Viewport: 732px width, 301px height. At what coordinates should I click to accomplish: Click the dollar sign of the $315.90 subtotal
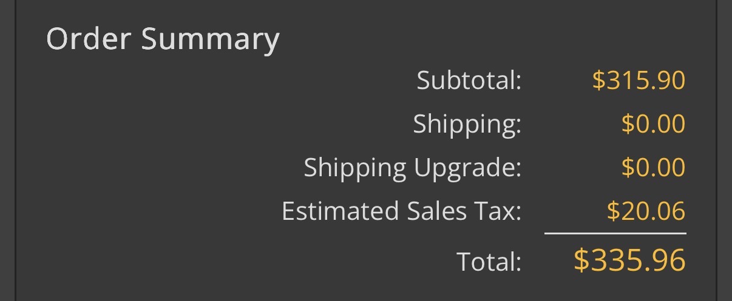click(x=598, y=81)
